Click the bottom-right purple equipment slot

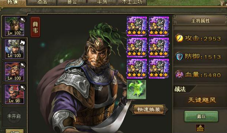pos(159,69)
